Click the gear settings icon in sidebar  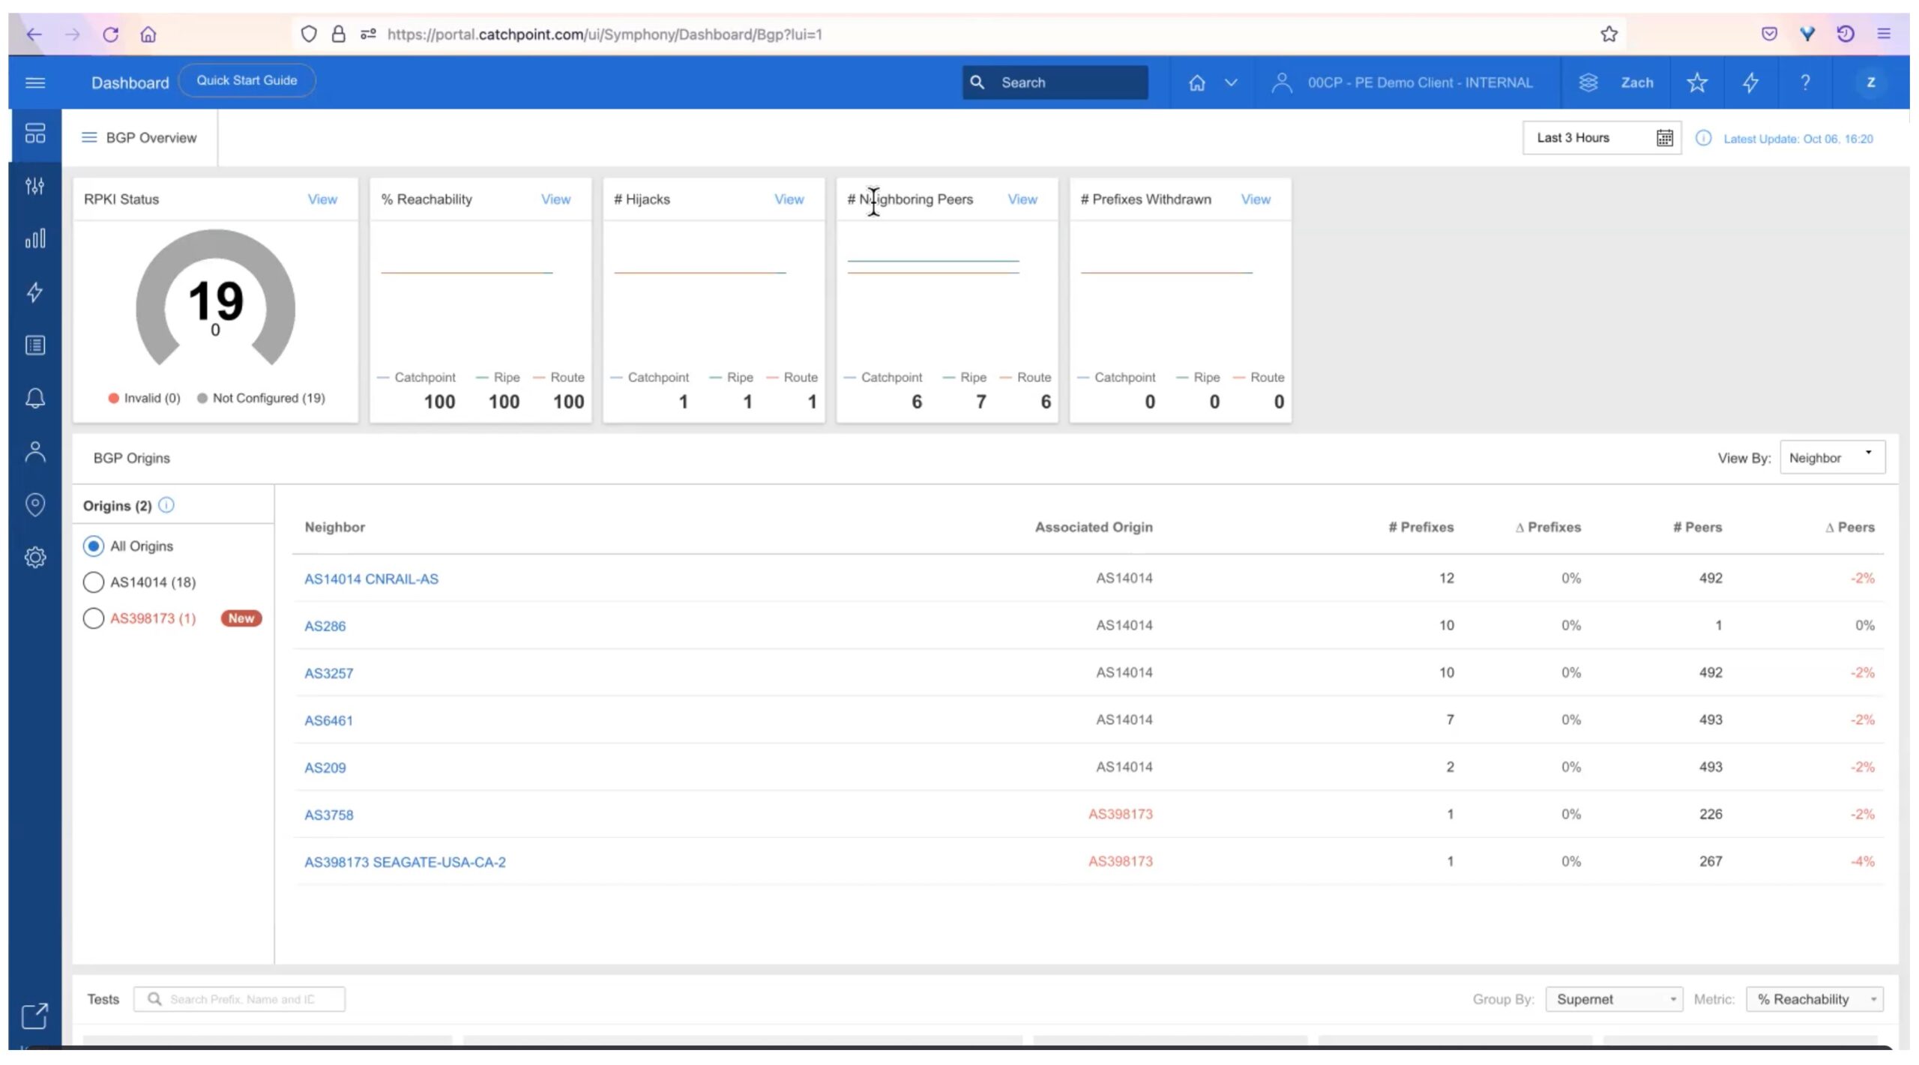pyautogui.click(x=35, y=558)
